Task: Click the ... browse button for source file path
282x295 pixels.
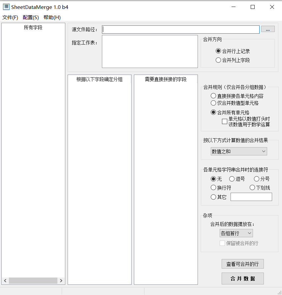Action: tap(268, 29)
